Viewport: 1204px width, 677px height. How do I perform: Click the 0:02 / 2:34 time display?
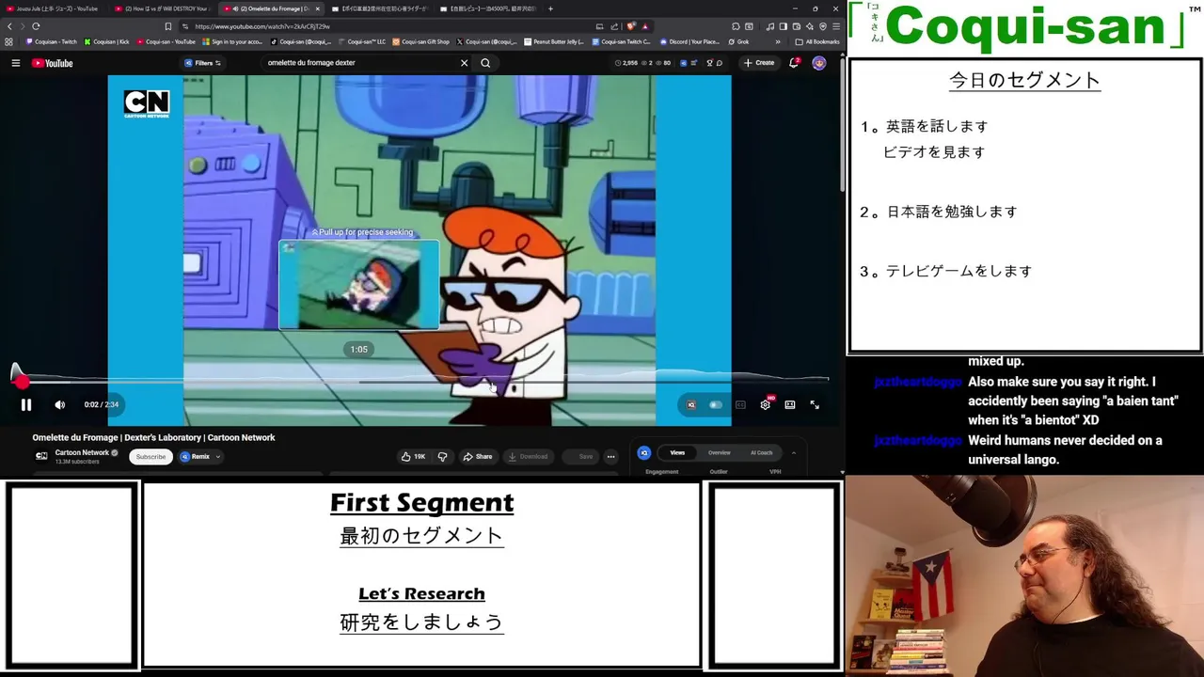101,404
